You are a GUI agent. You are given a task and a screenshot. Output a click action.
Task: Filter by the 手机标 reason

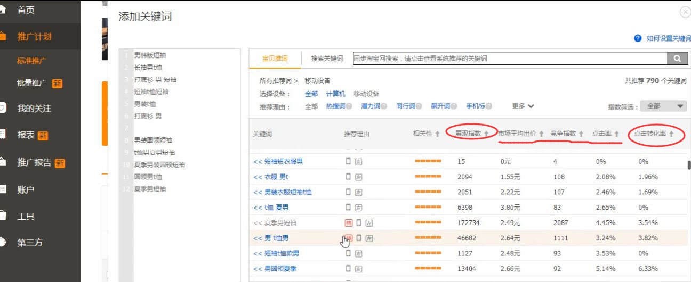coord(476,106)
